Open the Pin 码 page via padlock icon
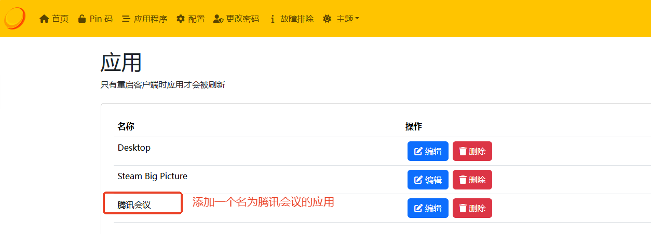Screen dimensions: 651x234 (82, 19)
